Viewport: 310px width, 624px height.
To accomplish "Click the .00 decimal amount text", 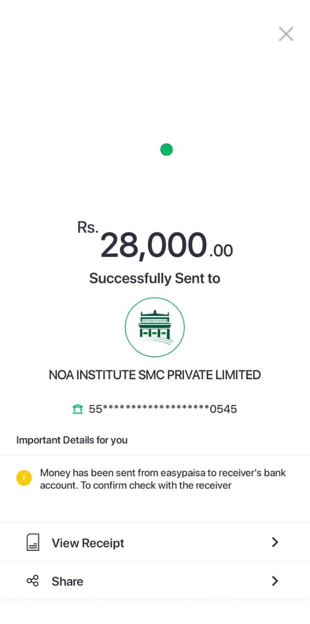I will [221, 251].
